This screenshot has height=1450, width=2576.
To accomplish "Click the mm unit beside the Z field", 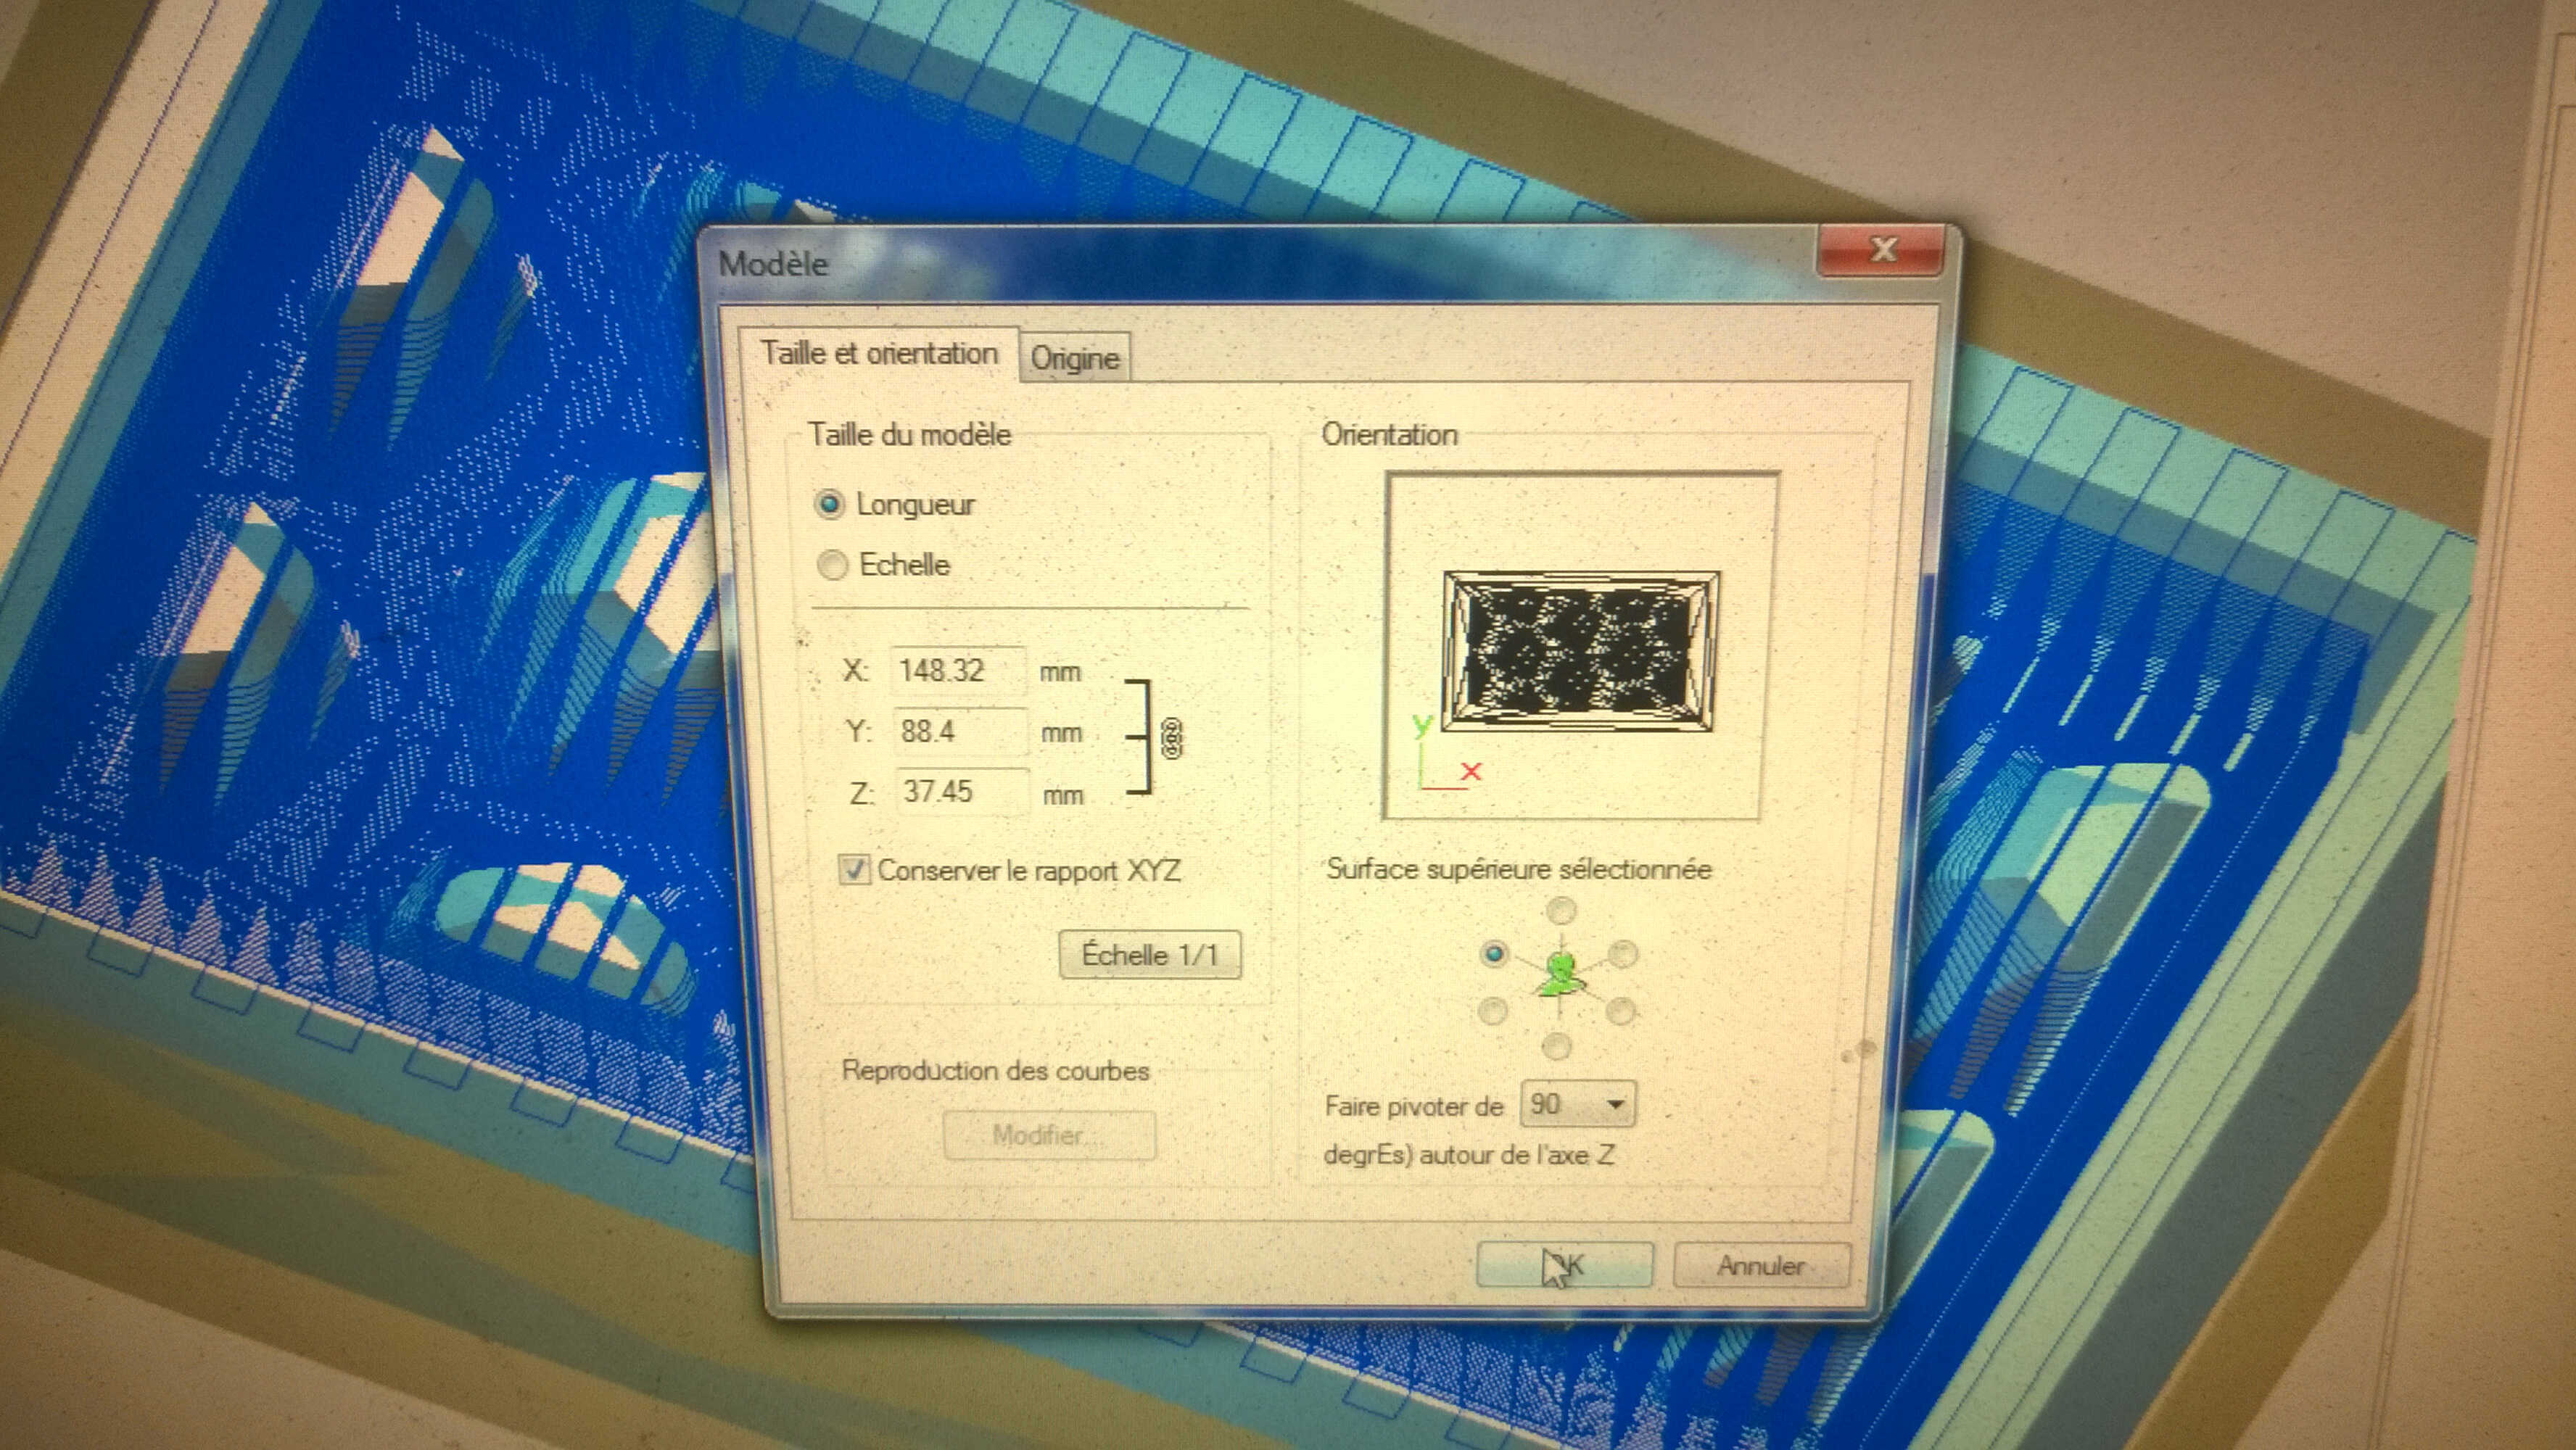I will click(1063, 796).
